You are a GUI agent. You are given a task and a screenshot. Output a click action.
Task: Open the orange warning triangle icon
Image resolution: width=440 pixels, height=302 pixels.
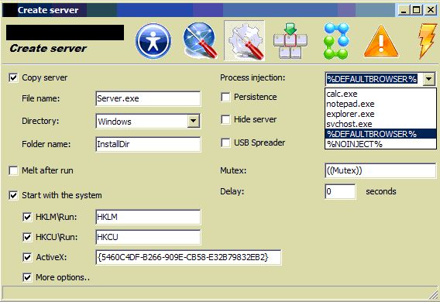(381, 41)
